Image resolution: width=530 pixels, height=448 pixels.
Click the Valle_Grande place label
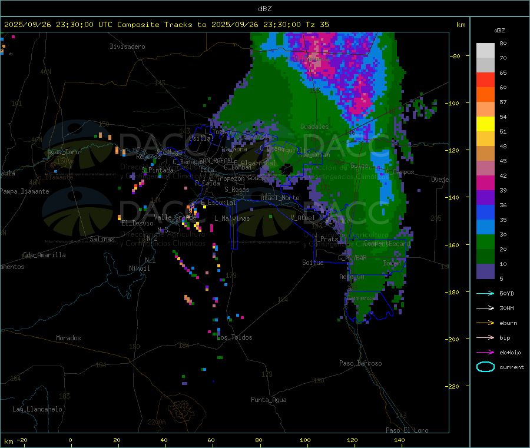tap(175, 217)
